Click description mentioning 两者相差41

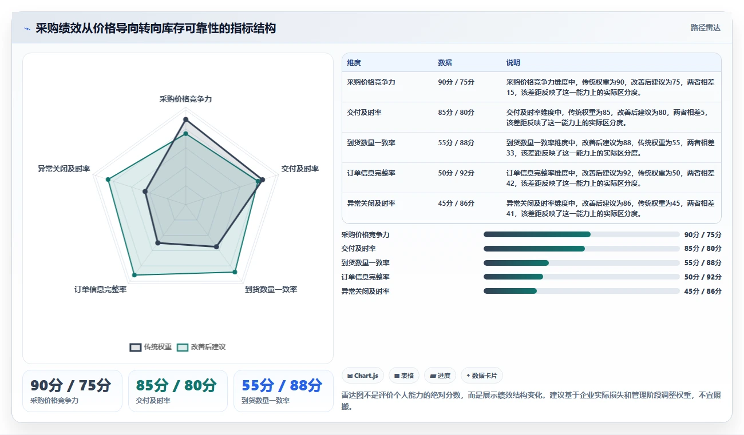[610, 208]
